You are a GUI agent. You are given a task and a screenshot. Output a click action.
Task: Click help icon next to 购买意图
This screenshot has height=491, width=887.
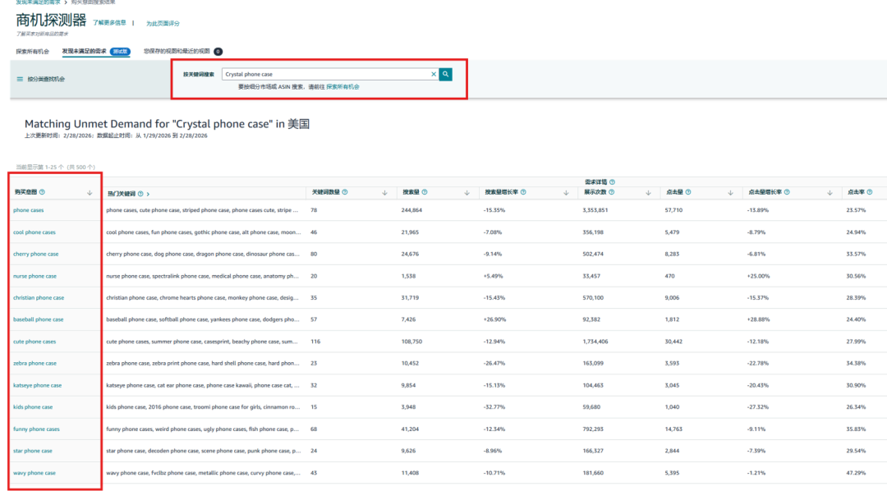(x=42, y=192)
